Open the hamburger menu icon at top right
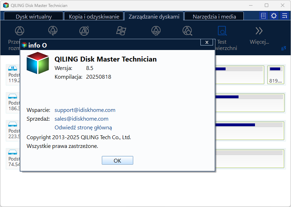Viewport: 291px width, 207px height. coord(284,16)
